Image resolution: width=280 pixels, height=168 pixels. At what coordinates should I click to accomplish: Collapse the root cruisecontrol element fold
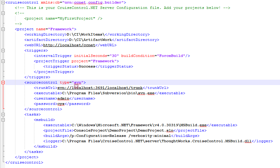coord(3,3)
